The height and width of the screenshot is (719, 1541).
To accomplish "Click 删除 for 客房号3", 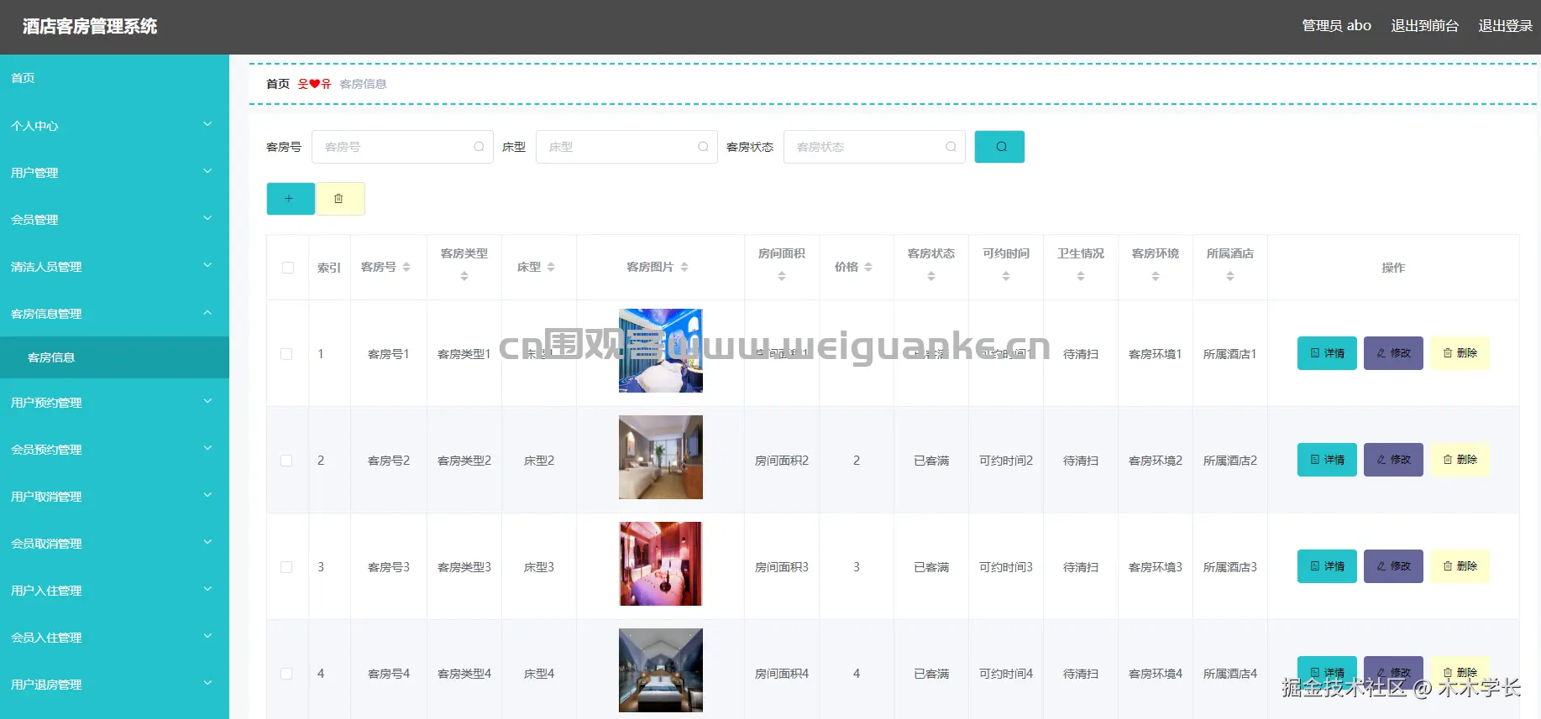I will pos(1460,566).
